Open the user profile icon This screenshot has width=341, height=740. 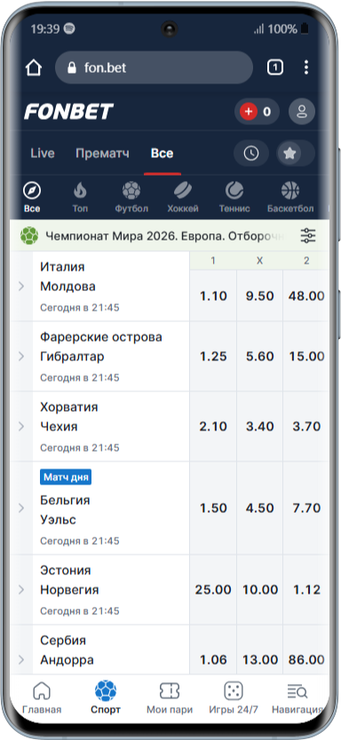[x=301, y=112]
